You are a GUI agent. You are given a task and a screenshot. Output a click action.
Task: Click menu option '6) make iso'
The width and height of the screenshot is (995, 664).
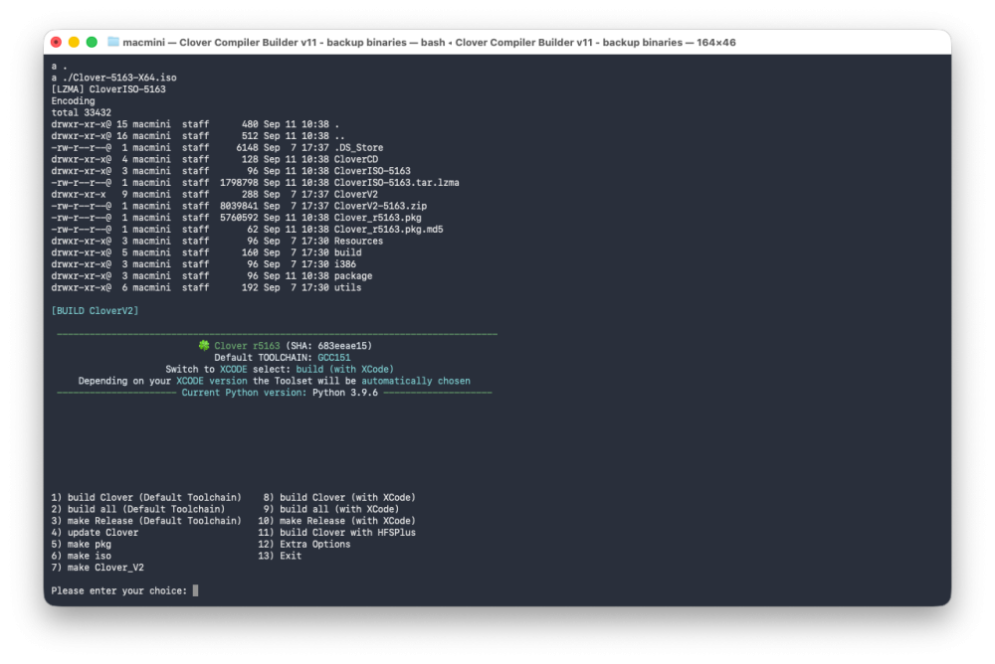[x=82, y=556]
